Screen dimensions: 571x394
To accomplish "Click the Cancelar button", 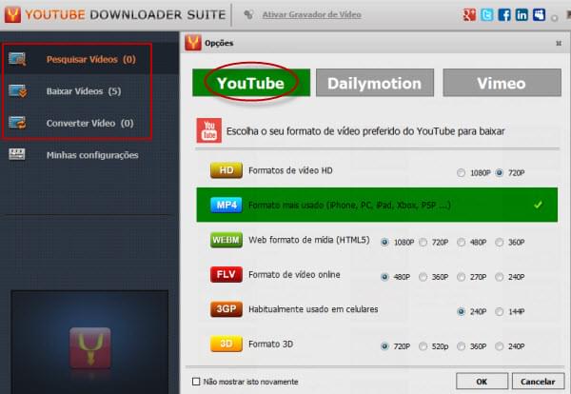I will click(x=538, y=382).
